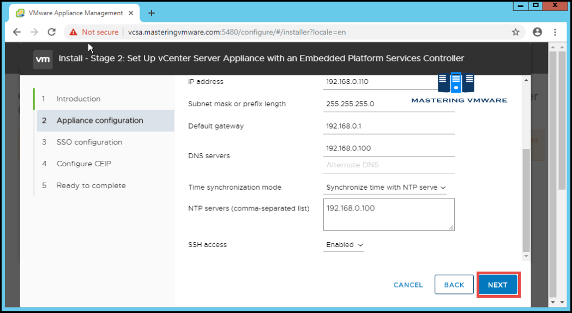The image size is (572, 313).
Task: Click the wizard form scroll down arrow
Action: [526, 256]
